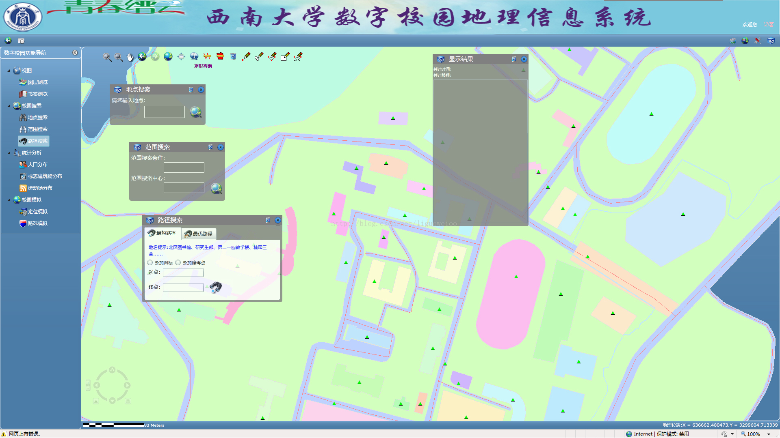780x438 pixels.
Task: Minimize the 范围搜索 panel
Action: click(210, 147)
